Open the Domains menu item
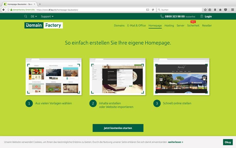This screenshot has width=236, height=148. (x=119, y=26)
